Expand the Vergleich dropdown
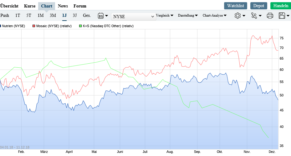291x156 pixels. coord(165,15)
